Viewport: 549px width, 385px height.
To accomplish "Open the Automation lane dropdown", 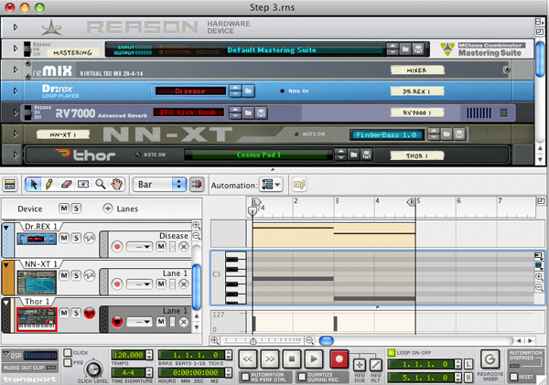I will click(x=271, y=185).
